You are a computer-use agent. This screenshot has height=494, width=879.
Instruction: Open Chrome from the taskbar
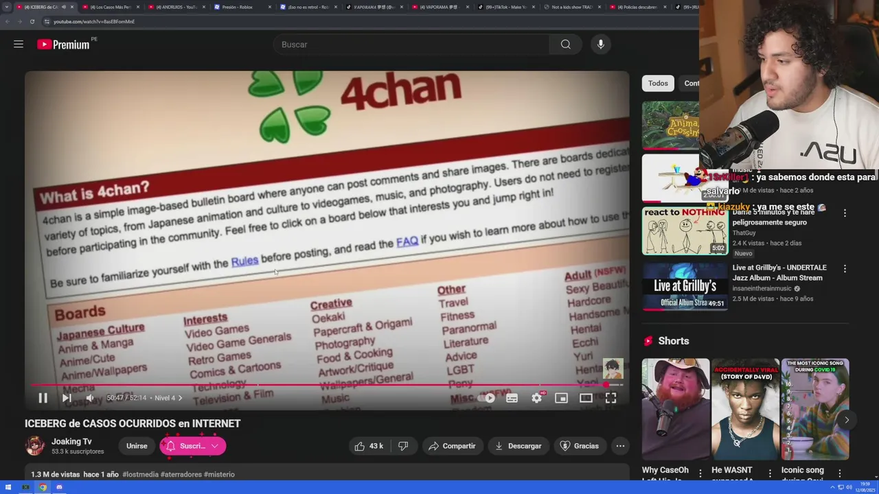pos(43,487)
